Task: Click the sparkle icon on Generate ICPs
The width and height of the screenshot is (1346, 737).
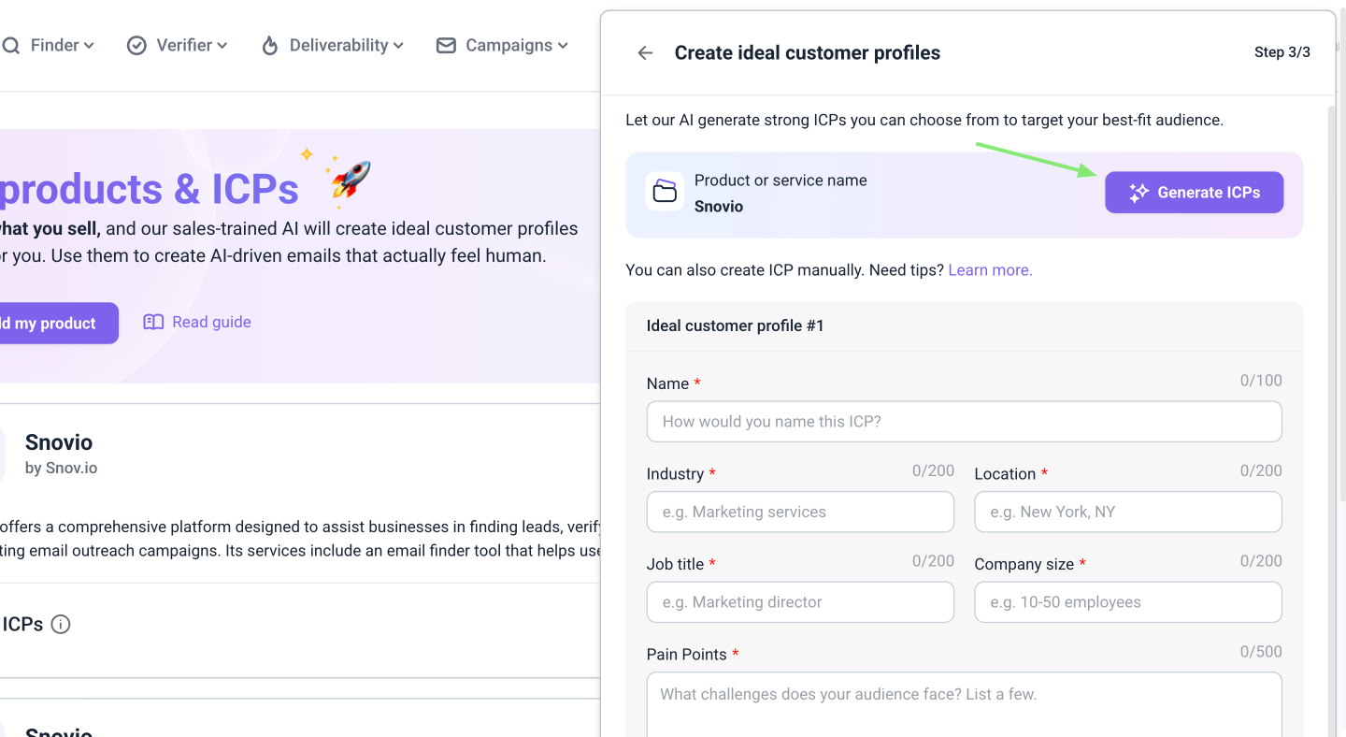Action: [x=1138, y=193]
